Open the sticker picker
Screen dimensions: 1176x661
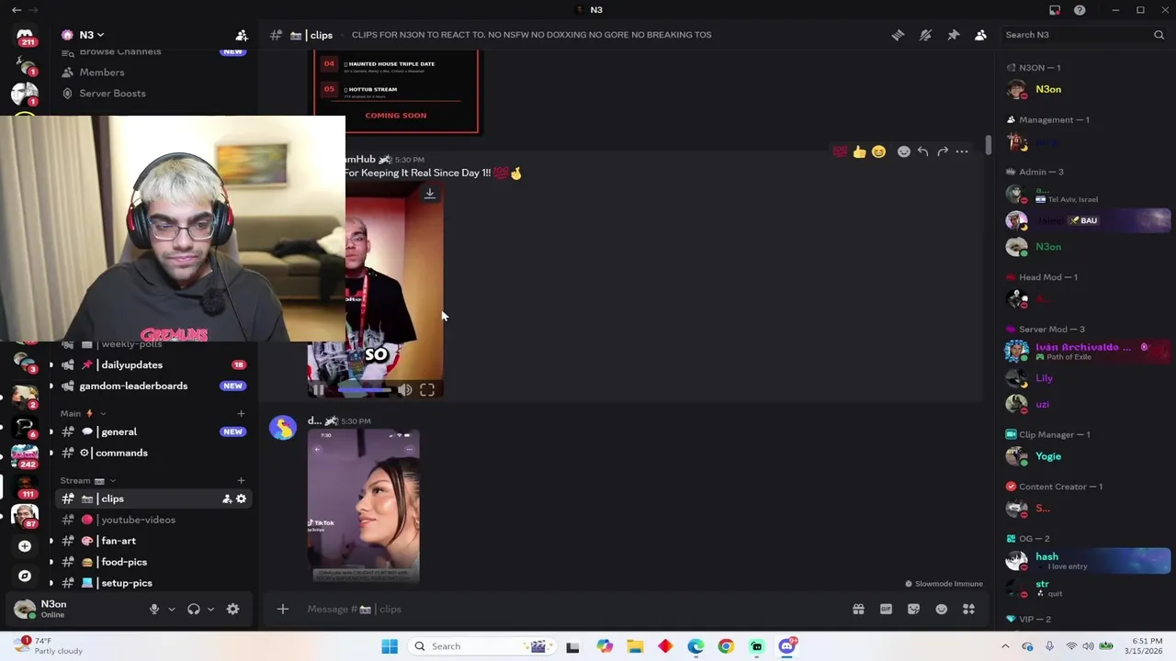(x=913, y=609)
